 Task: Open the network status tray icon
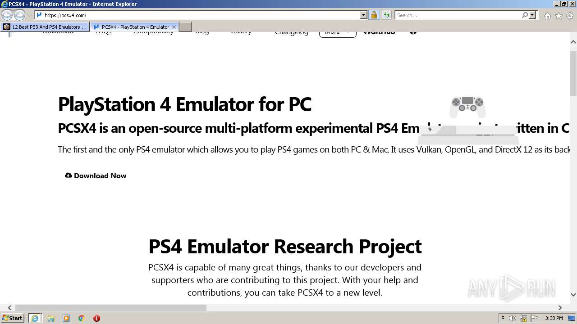(523, 318)
